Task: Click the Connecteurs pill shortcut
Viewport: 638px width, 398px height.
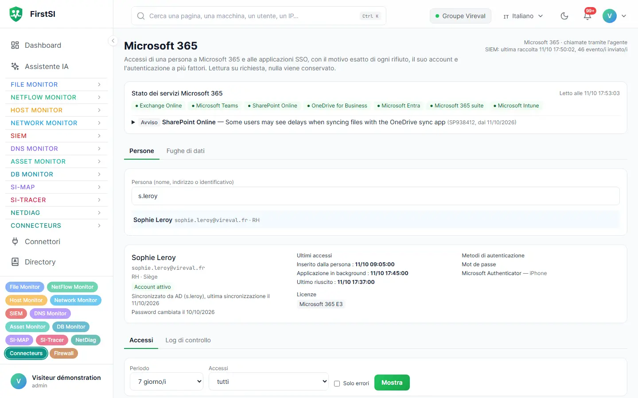Action: pos(26,353)
